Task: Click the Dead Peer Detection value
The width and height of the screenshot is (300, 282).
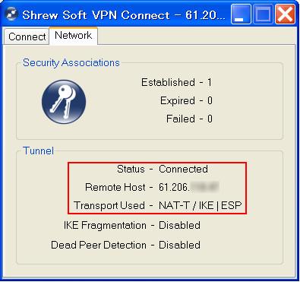Action: (x=179, y=245)
